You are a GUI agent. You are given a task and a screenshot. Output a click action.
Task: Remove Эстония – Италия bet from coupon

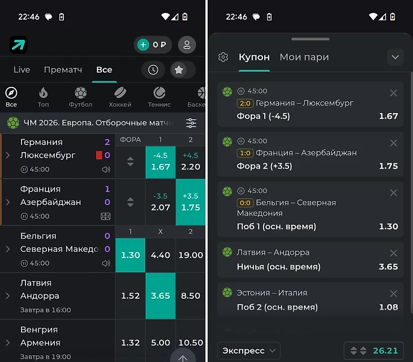pos(393,294)
